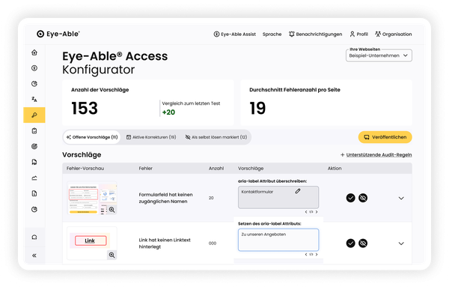The width and height of the screenshot is (449, 287).
Task: Click the yellow Veröffentlichen button
Action: tap(385, 137)
